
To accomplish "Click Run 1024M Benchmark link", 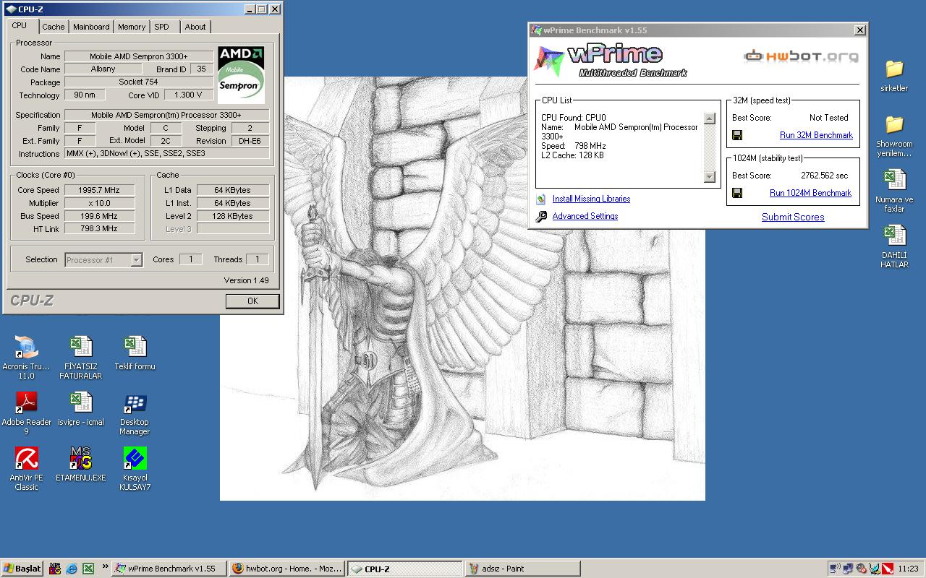I will pyautogui.click(x=810, y=193).
